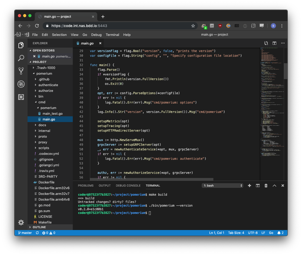This screenshot has height=255, width=302.
Task: Maximize the panel with the up chevron
Action: coord(274,186)
